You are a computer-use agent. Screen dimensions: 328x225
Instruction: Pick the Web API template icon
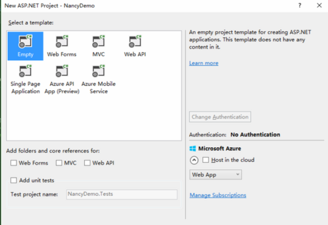coord(135,41)
